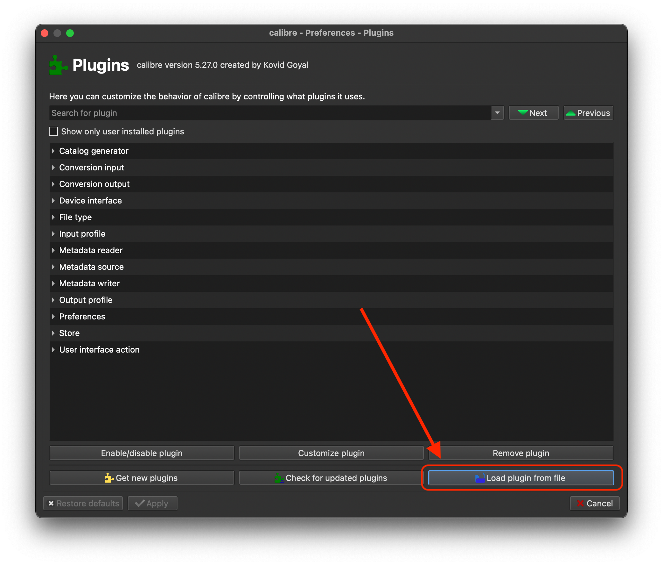663x565 pixels.
Task: Select the Catalog generator row text
Action: 94,151
